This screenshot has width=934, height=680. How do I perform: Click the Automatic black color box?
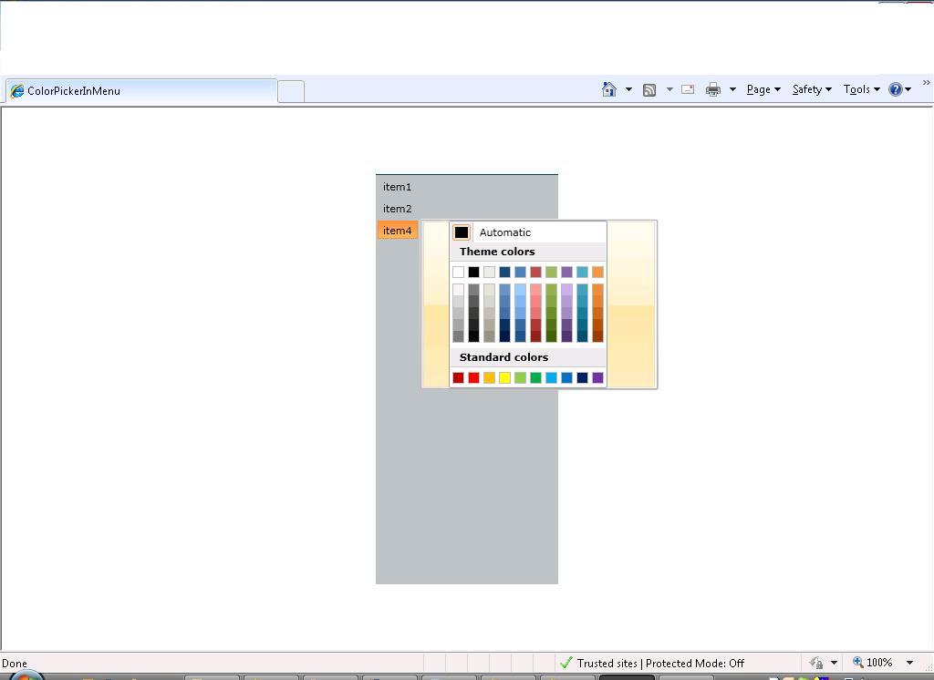click(x=461, y=232)
